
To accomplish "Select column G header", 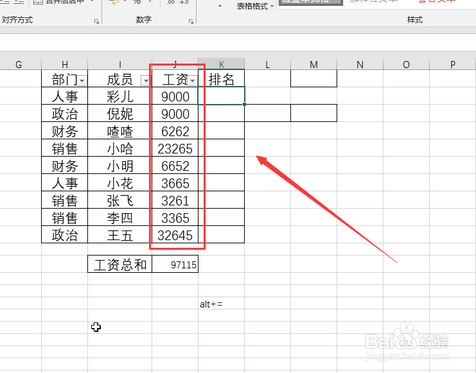I will point(19,64).
